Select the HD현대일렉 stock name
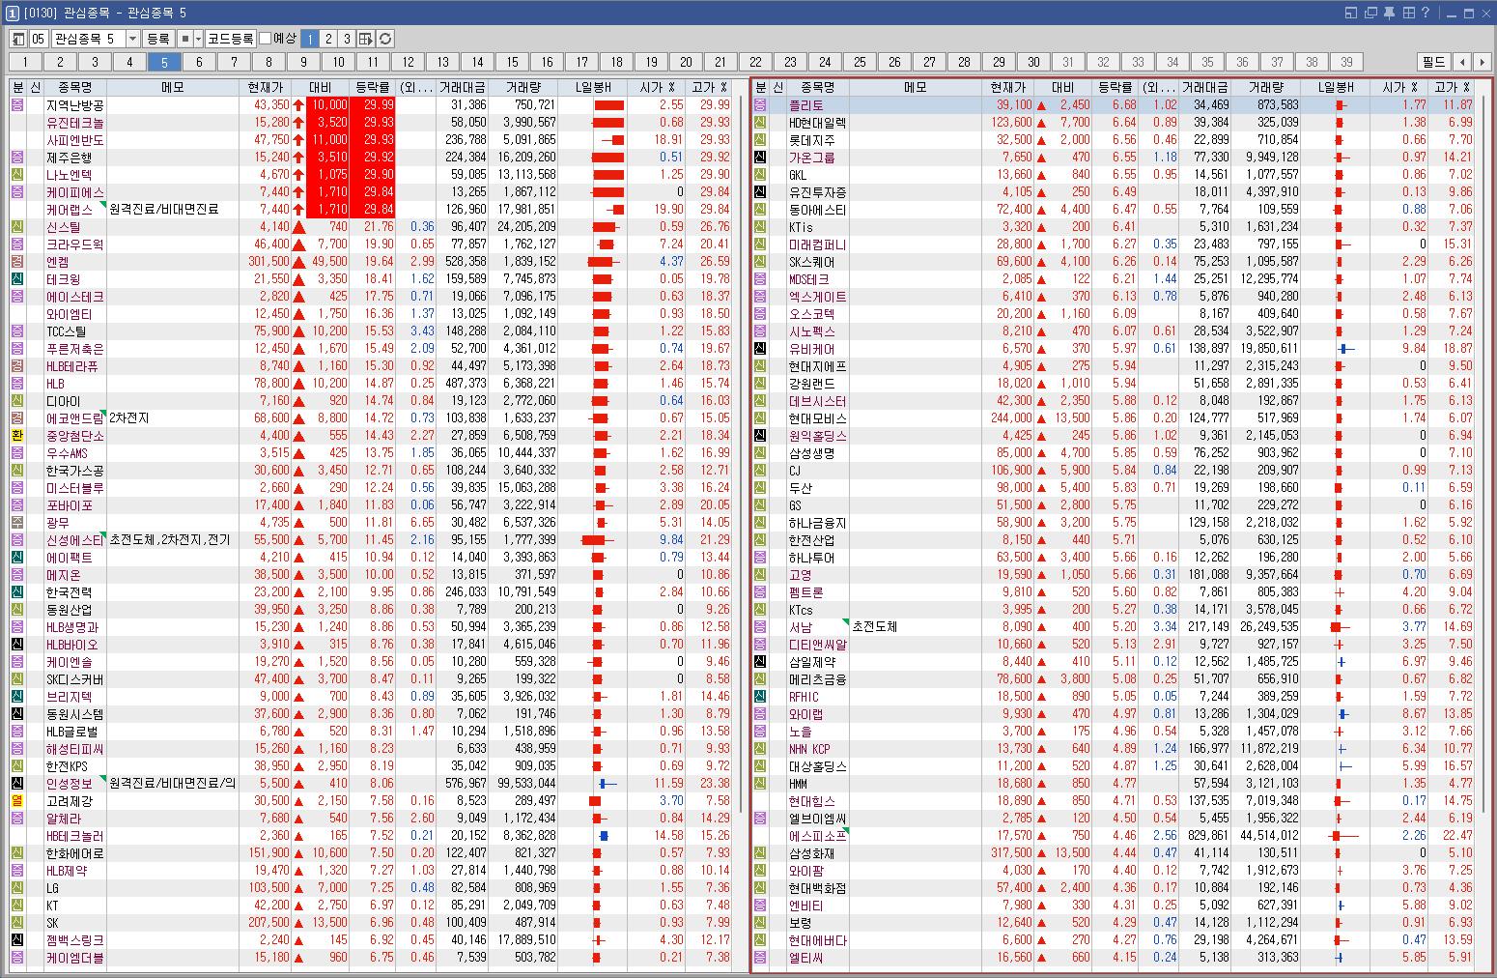 point(817,123)
